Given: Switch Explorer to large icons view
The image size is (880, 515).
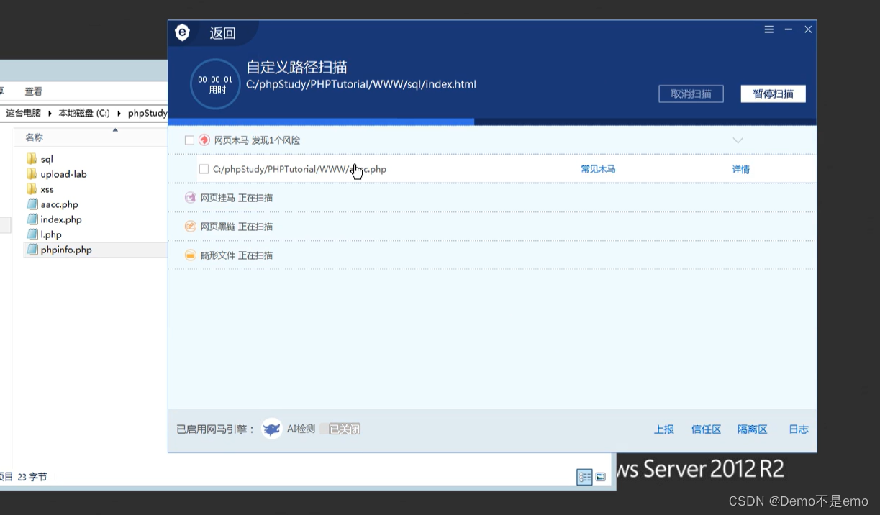Looking at the screenshot, I should [x=600, y=477].
